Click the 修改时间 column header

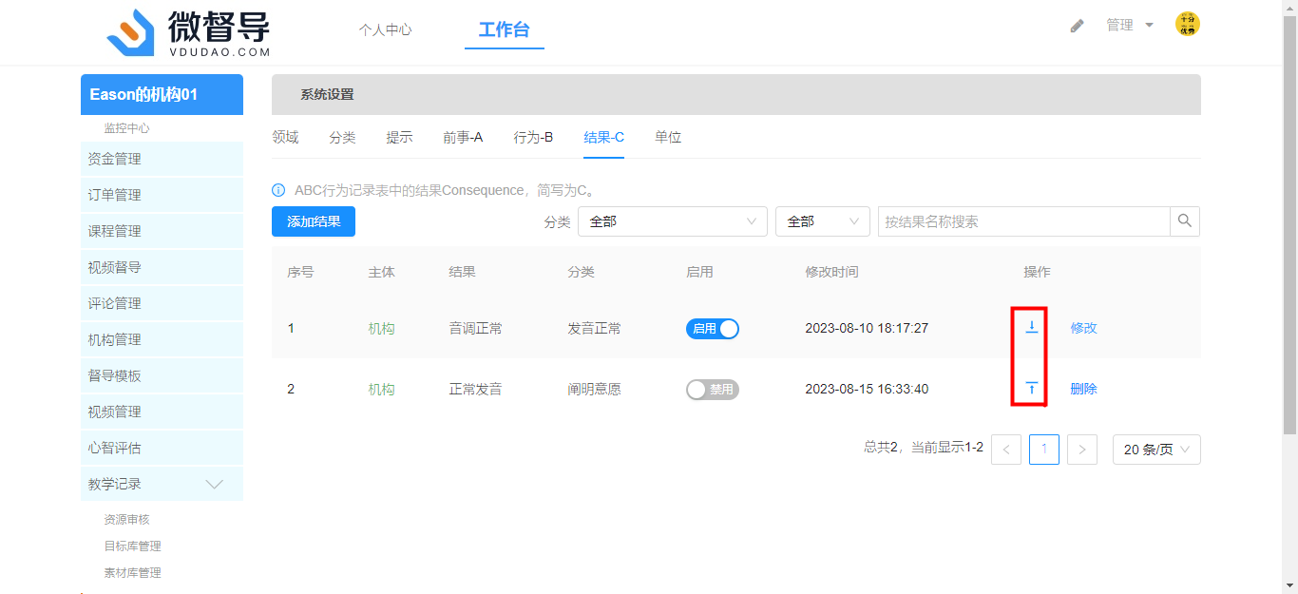pyautogui.click(x=831, y=272)
